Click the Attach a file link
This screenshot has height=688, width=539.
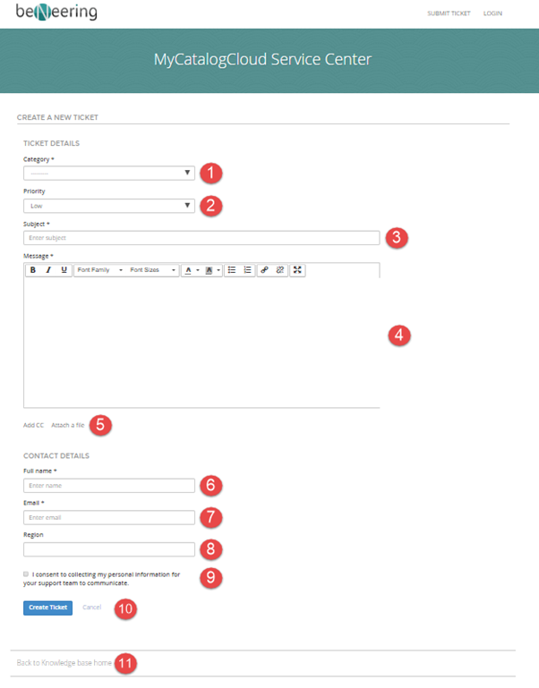click(68, 425)
